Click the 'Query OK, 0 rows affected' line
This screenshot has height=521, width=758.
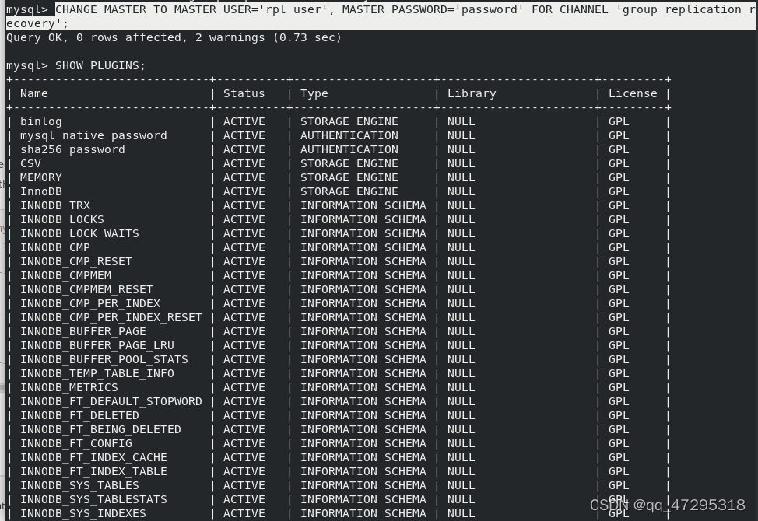click(174, 37)
